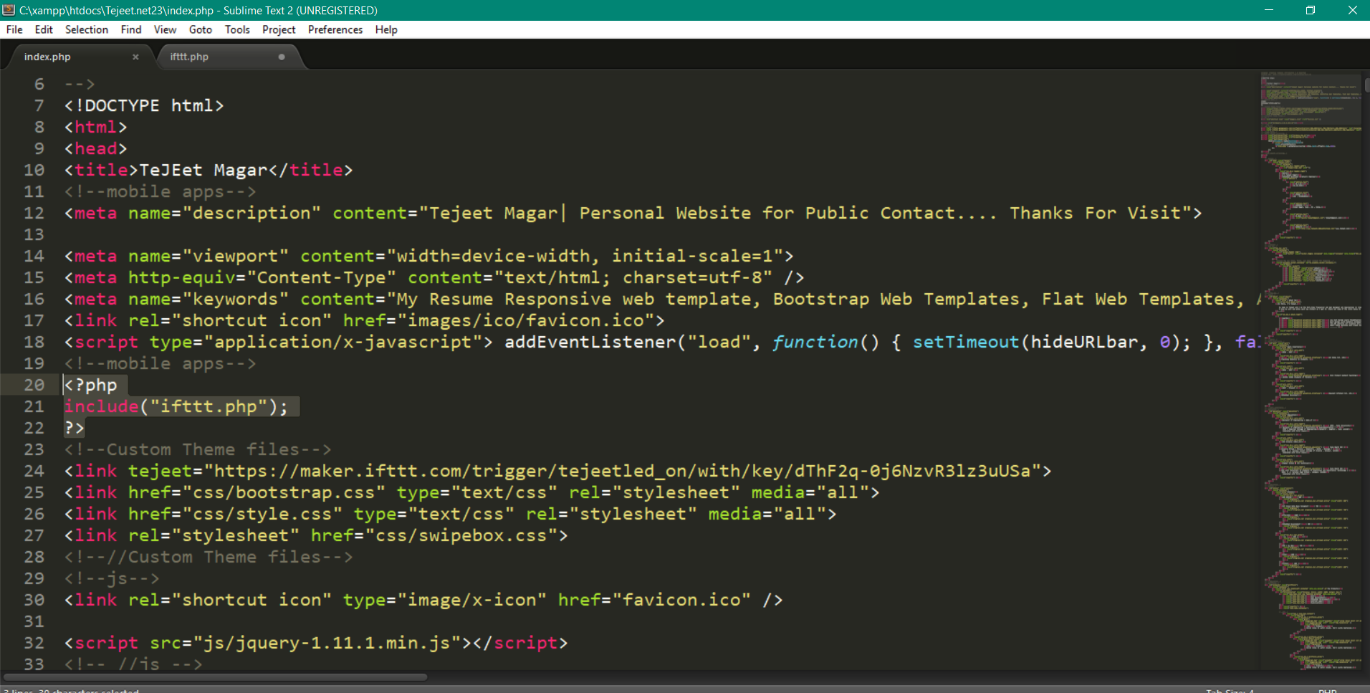Image resolution: width=1370 pixels, height=693 pixels.
Task: Click line number 32 in gutter
Action: [x=34, y=643]
